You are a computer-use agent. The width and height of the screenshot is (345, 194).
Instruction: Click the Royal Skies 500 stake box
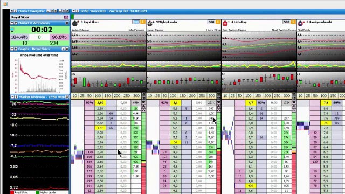click(136, 22)
